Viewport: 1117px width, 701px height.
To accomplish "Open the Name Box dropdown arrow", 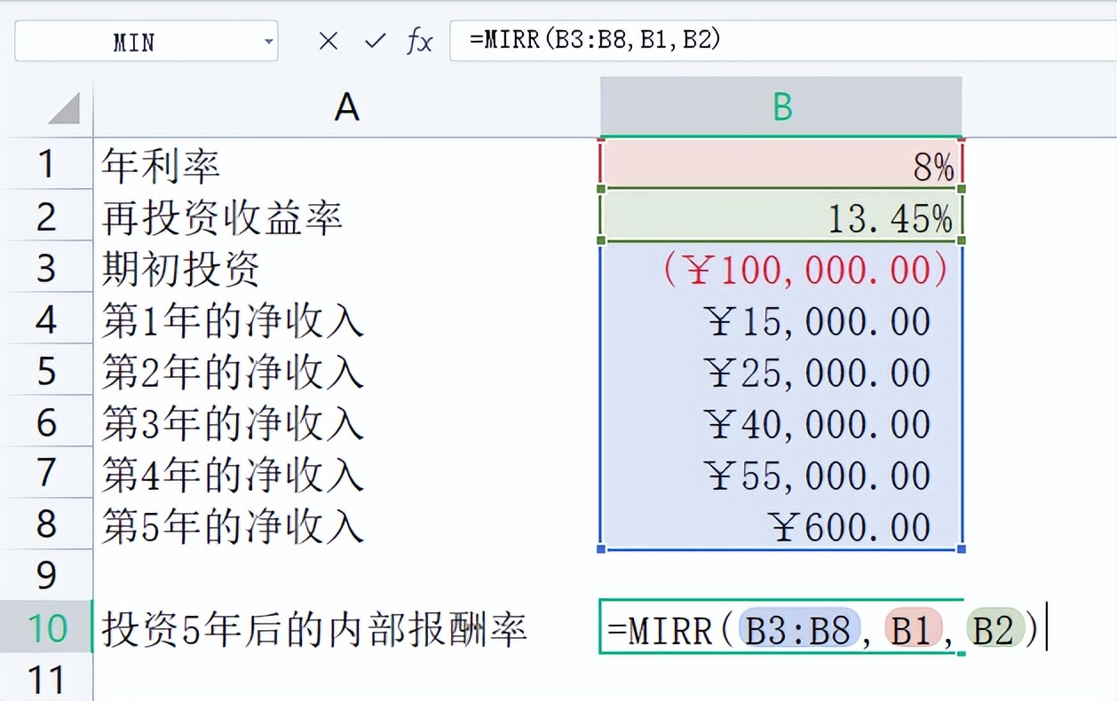I will tap(269, 41).
